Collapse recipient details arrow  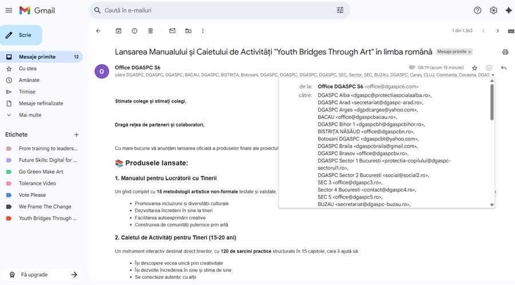click(493, 75)
